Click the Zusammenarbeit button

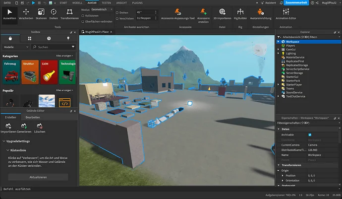pyautogui.click(x=296, y=2)
